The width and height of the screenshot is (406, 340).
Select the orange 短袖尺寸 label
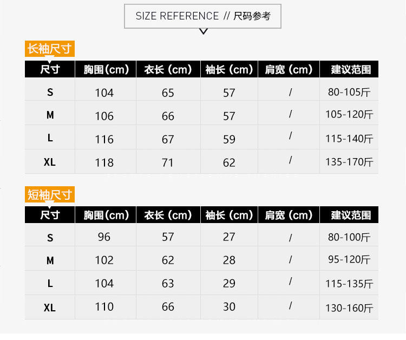pyautogui.click(x=49, y=194)
